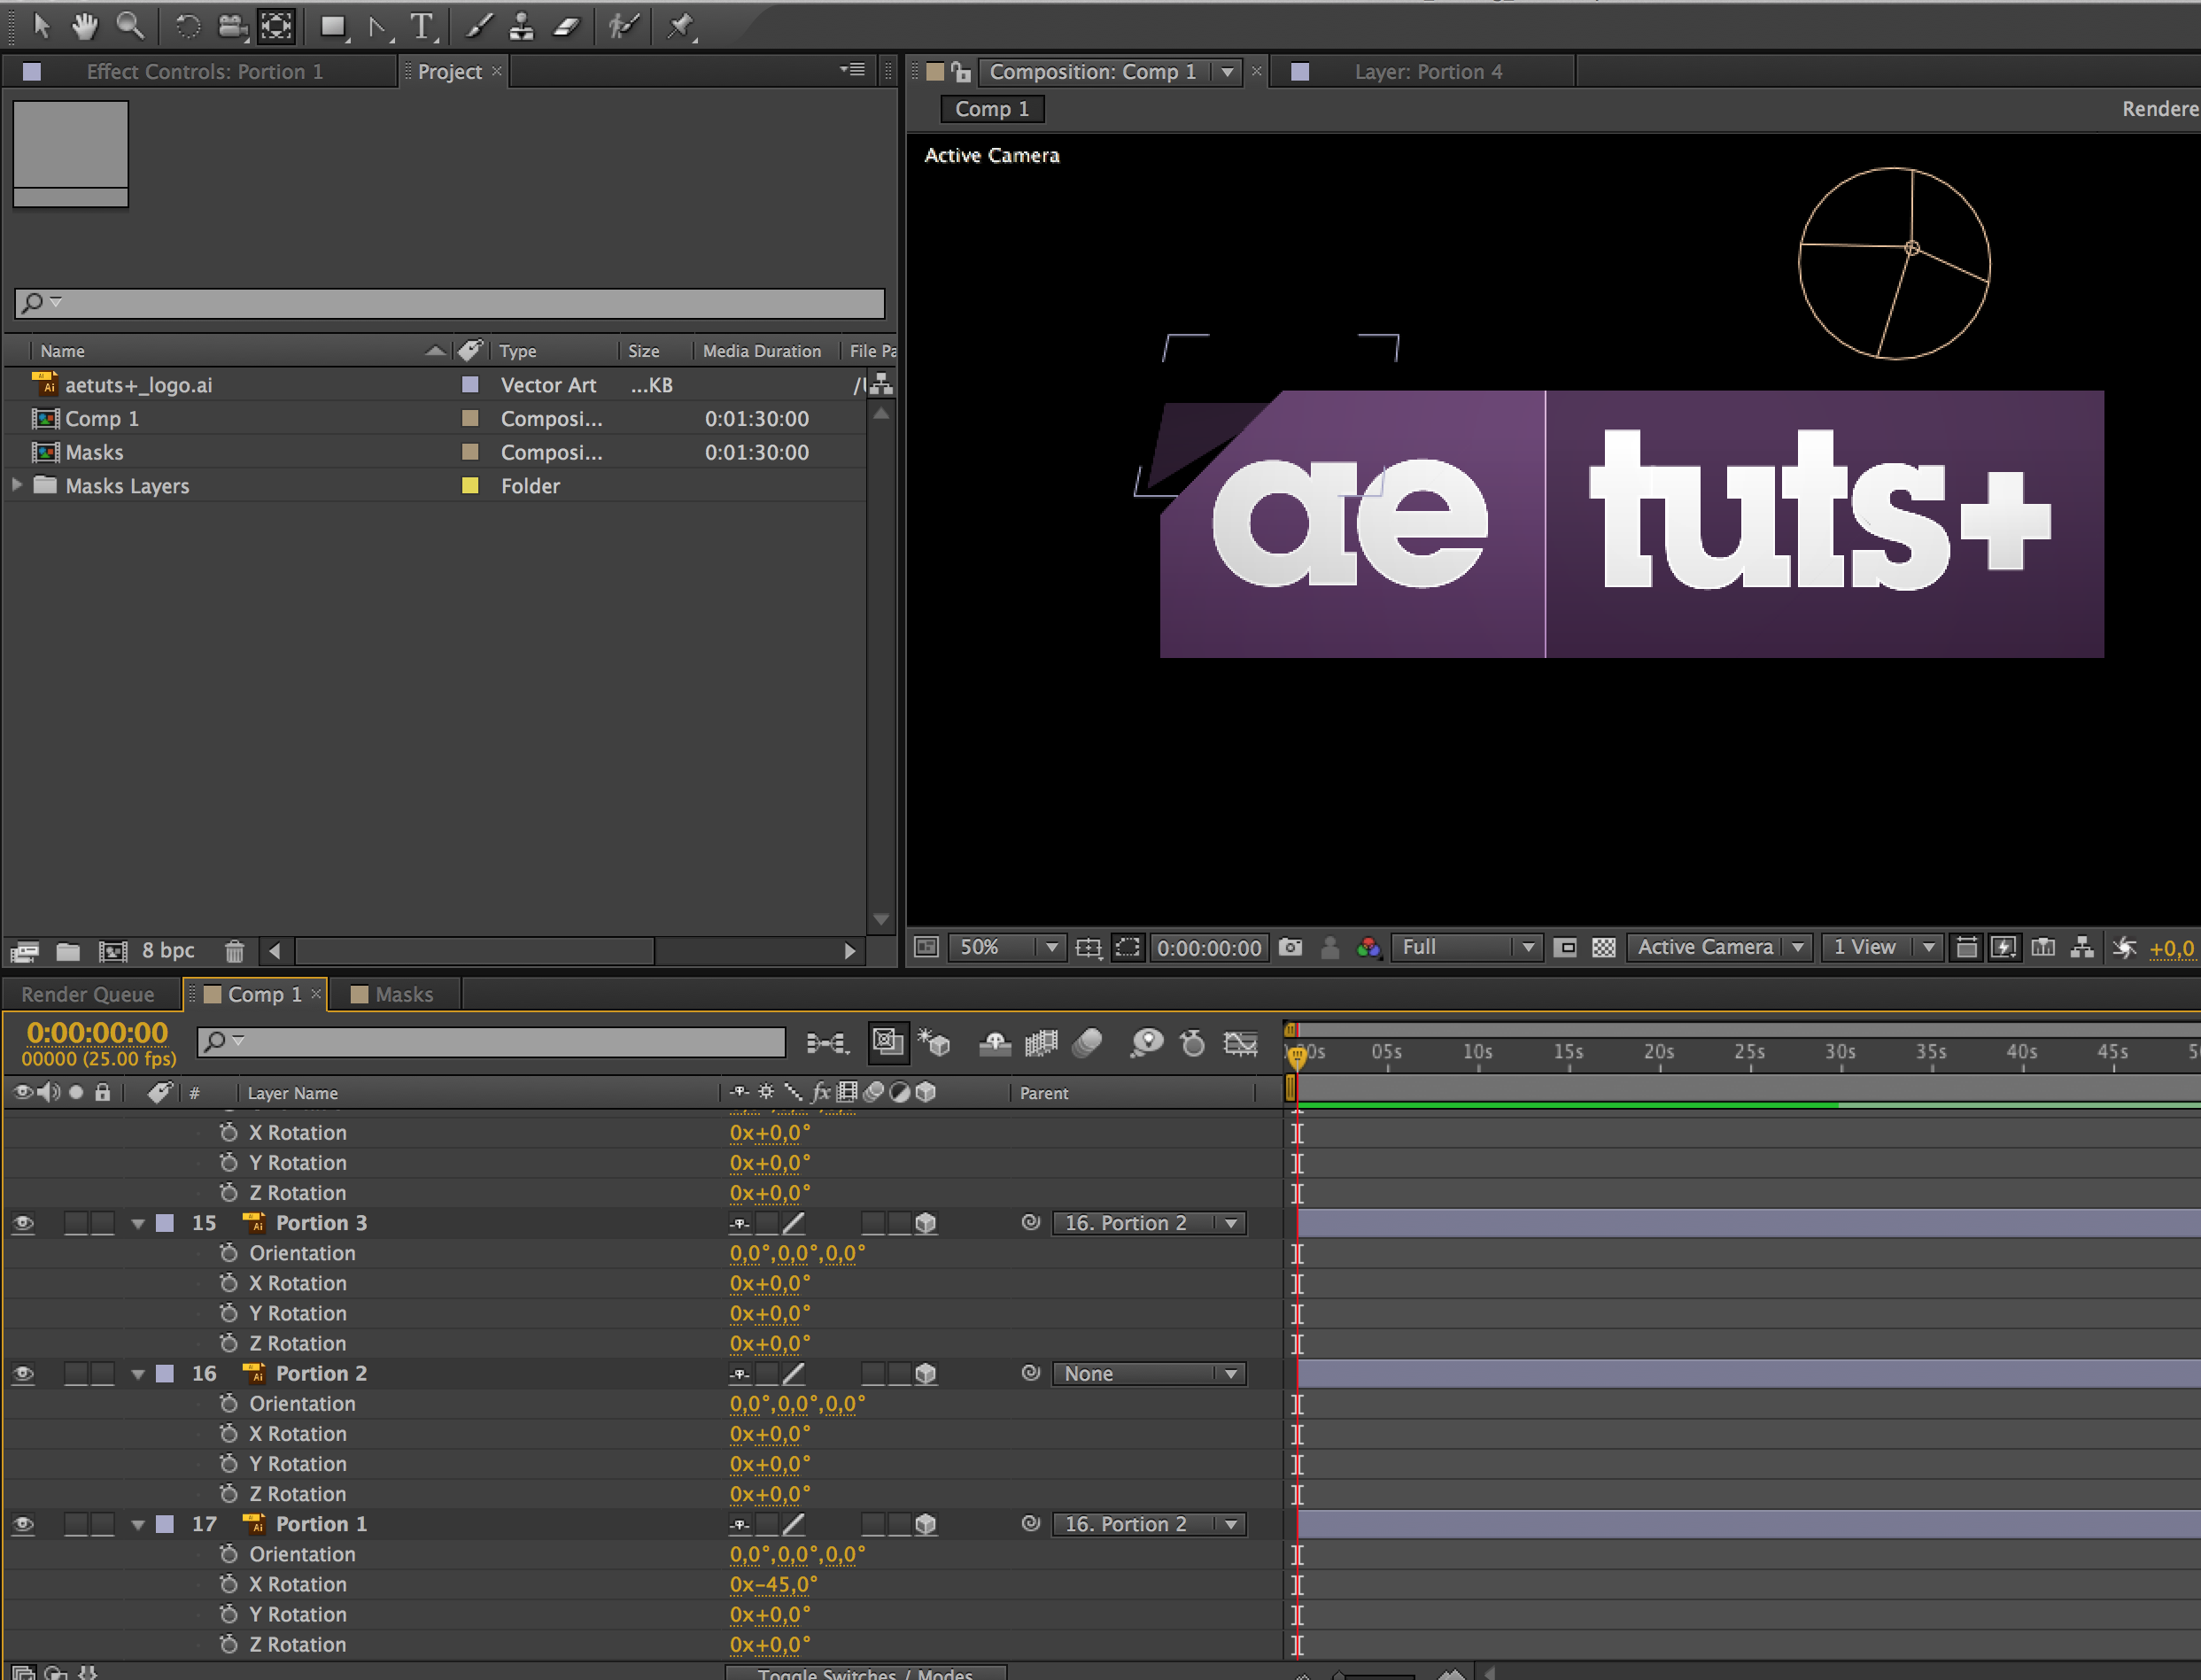Select the Pen tool
The width and height of the screenshot is (2201, 1680).
(379, 25)
